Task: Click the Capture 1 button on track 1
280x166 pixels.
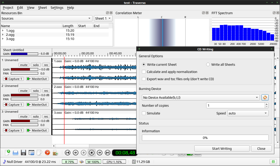Action: (13, 79)
